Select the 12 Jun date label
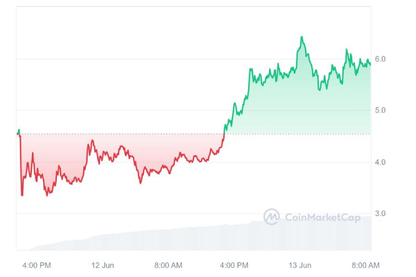Screen dimensions: 416x277 (x=103, y=265)
